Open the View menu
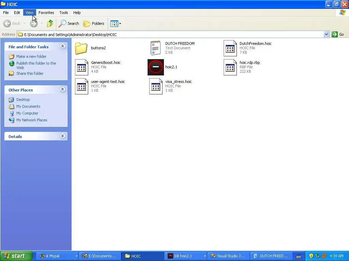This screenshot has width=349, height=261. point(29,13)
